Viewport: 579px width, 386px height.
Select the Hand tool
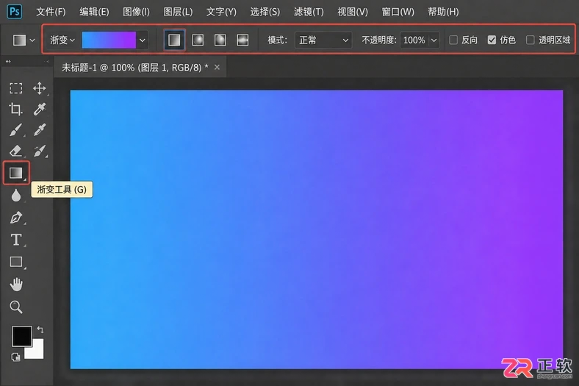point(16,285)
